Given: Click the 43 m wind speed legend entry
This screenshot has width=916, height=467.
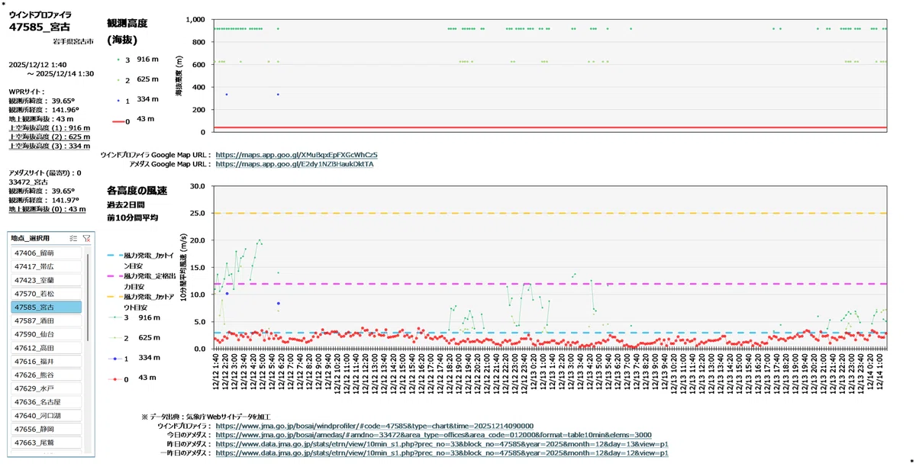Looking at the screenshot, I should [135, 378].
